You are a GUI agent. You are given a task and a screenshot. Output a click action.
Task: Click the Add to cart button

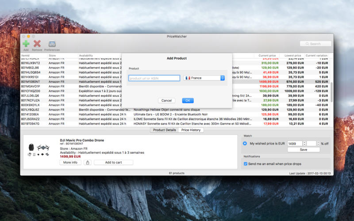click(113, 162)
